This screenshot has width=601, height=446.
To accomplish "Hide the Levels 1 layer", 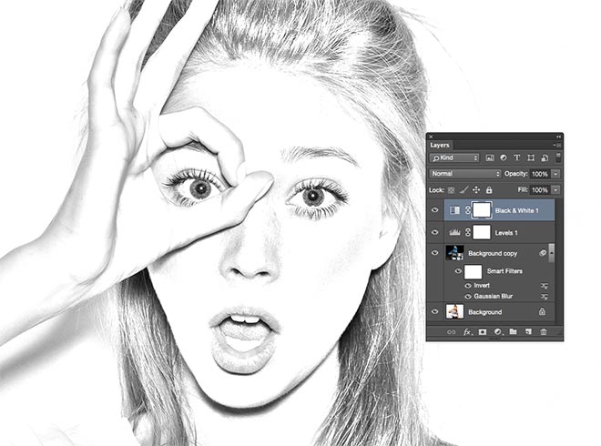I will tap(435, 232).
